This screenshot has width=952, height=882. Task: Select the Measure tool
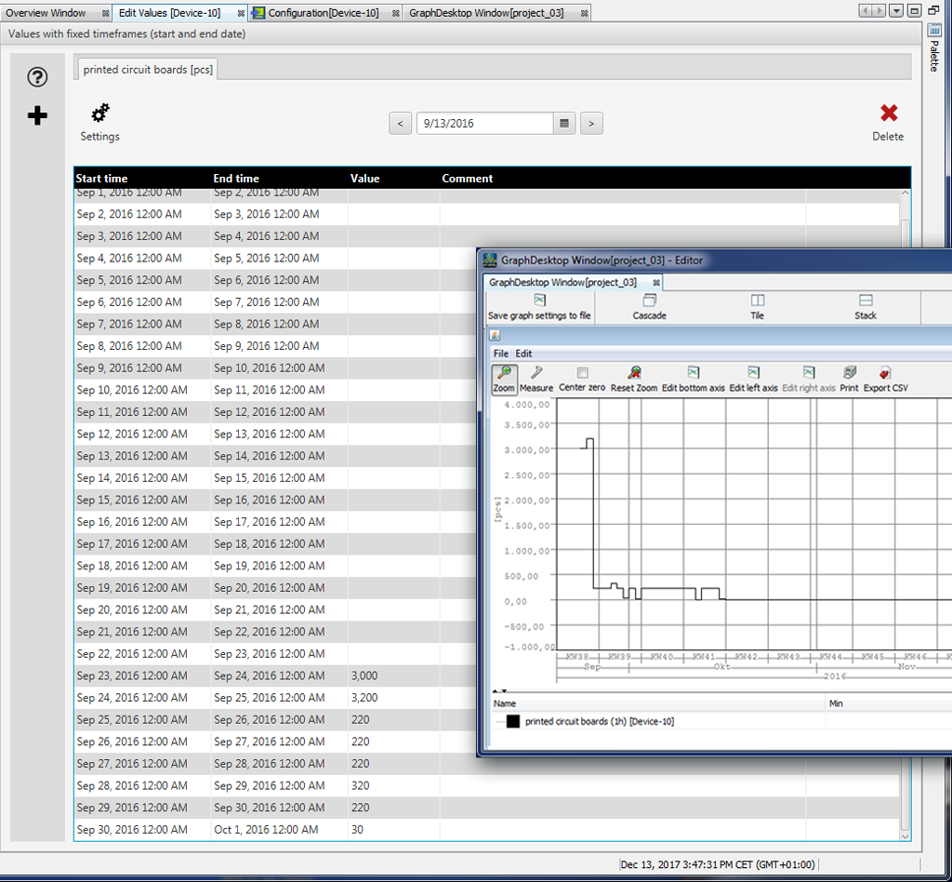(x=536, y=373)
